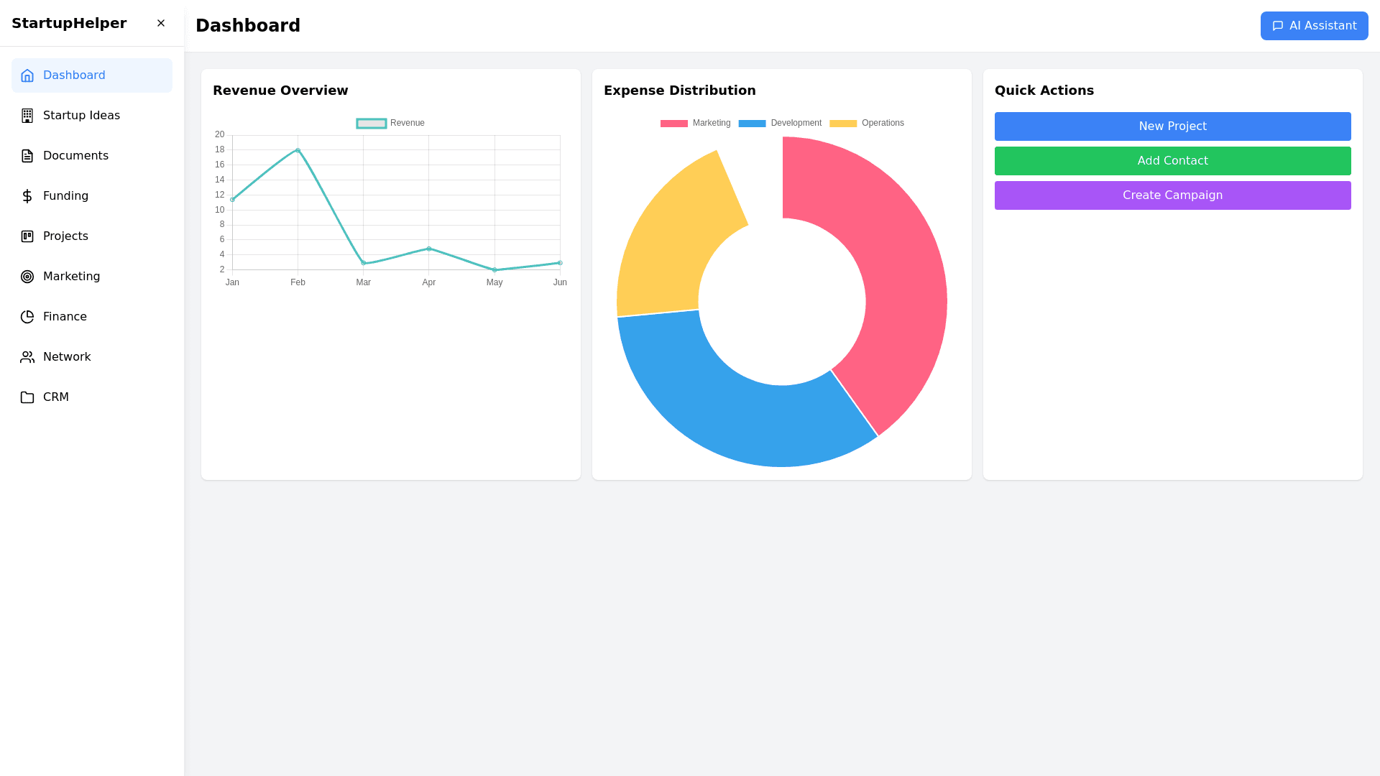Toggle Marketing legend item in expense chart
The image size is (1380, 776).
point(673,124)
